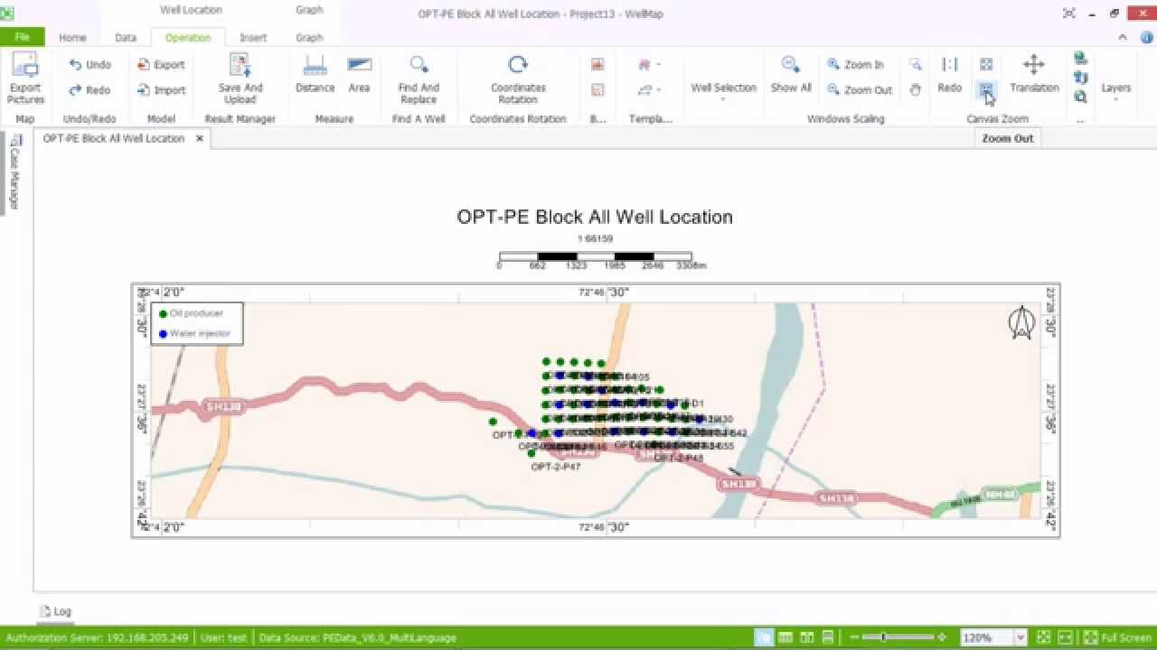This screenshot has width=1157, height=650.
Task: Open the first Template dropdown arrow
Action: pyautogui.click(x=658, y=65)
